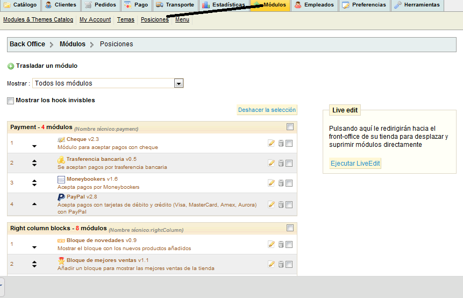Click the pencil icon for Moneybookers
The image size is (463, 298).
(272, 183)
